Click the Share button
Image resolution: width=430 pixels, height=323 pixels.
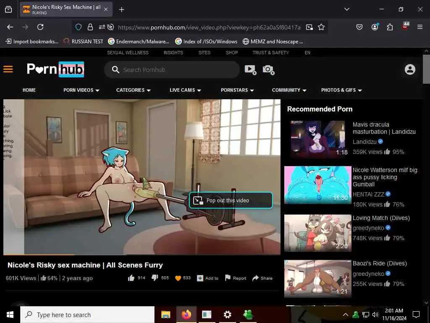pos(262,278)
